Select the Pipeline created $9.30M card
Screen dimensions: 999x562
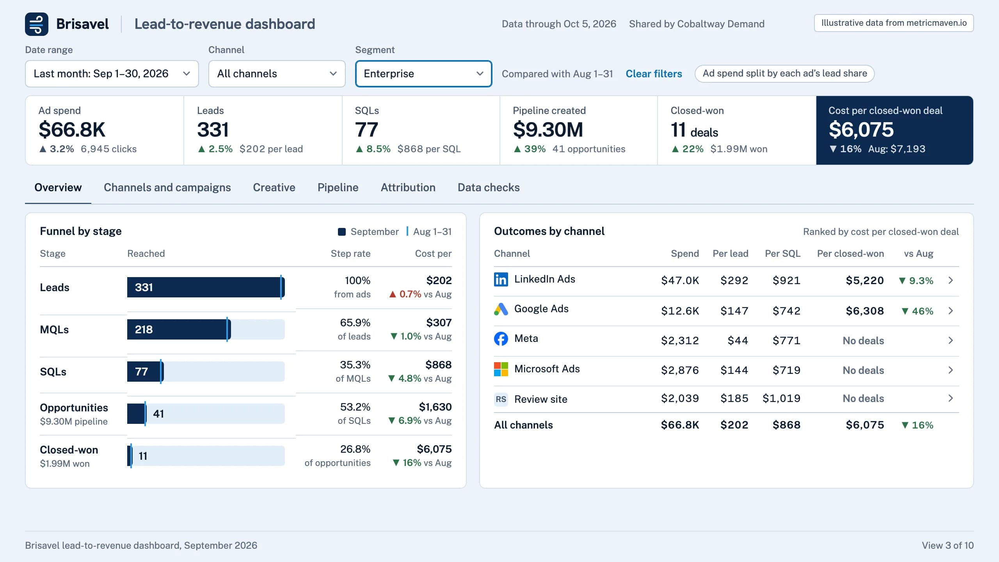tap(579, 130)
